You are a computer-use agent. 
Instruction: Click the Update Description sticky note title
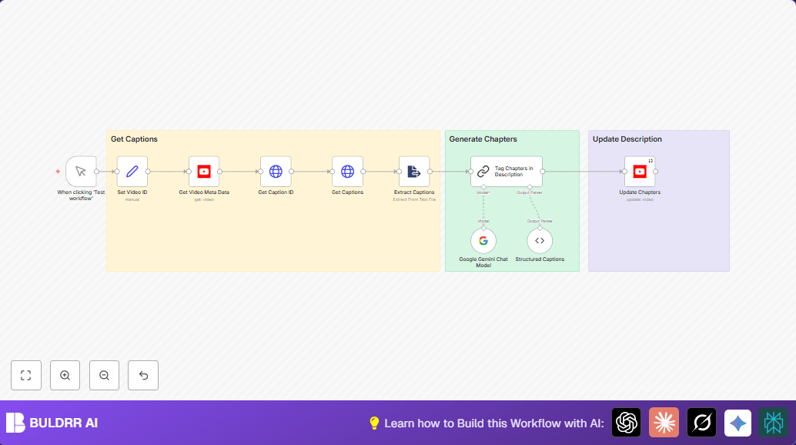pos(627,139)
